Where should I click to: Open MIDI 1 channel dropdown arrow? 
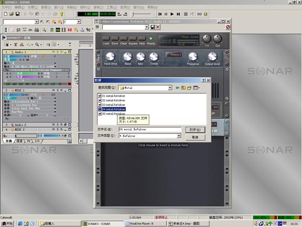55,105
